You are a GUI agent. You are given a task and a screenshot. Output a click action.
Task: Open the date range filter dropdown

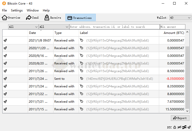[23, 27]
